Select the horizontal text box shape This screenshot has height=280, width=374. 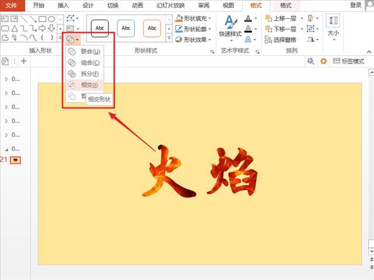(5, 19)
